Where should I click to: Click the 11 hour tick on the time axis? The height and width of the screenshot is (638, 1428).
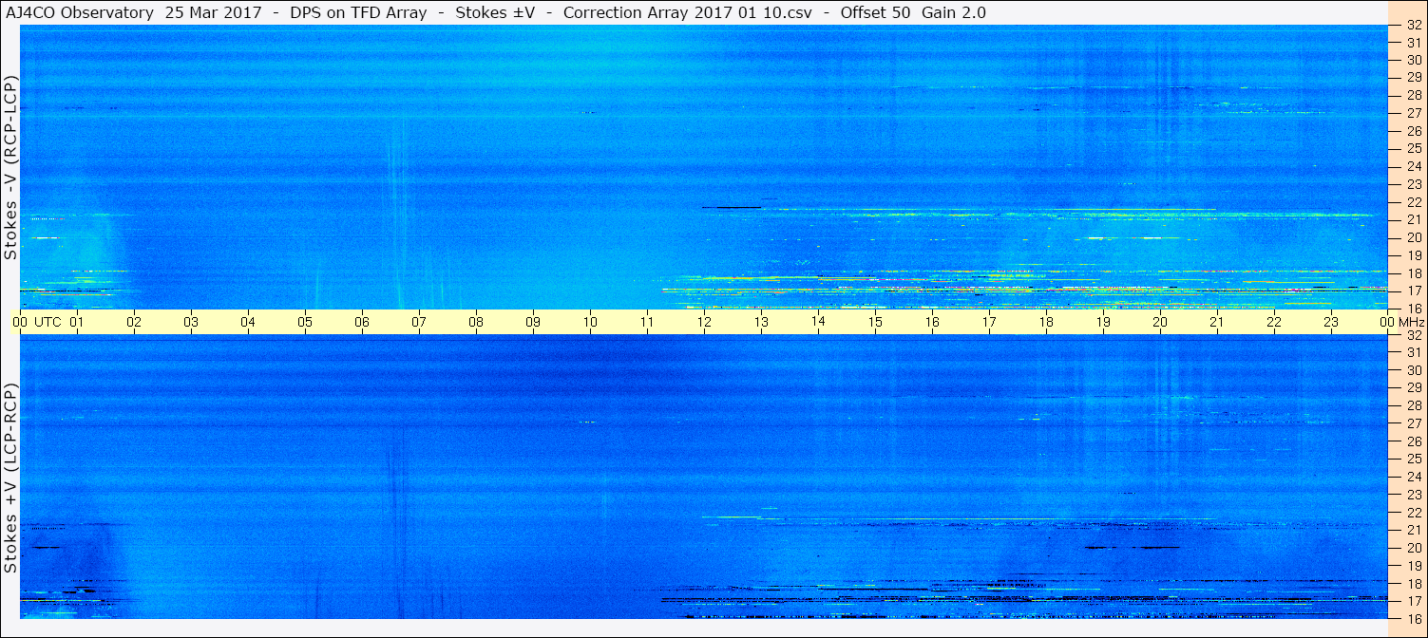click(647, 322)
